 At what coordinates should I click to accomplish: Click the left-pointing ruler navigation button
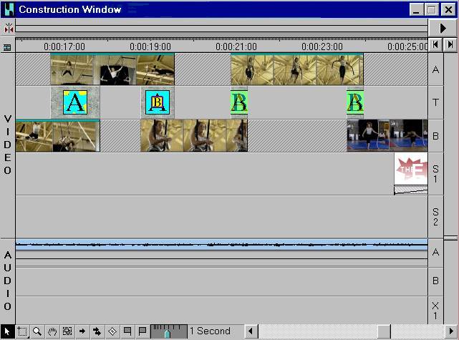pyautogui.click(x=436, y=45)
